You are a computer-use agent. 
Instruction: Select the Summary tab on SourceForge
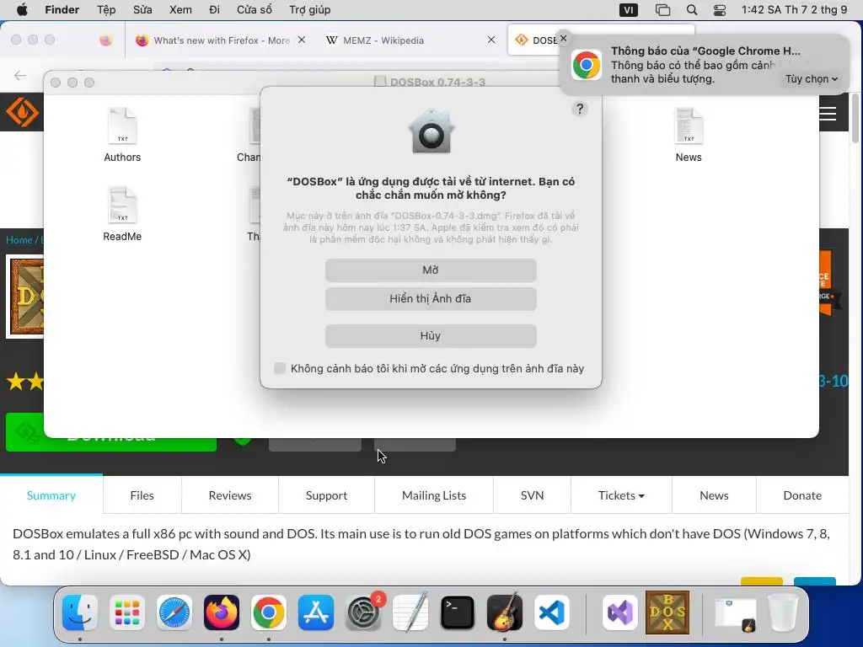[x=51, y=495]
